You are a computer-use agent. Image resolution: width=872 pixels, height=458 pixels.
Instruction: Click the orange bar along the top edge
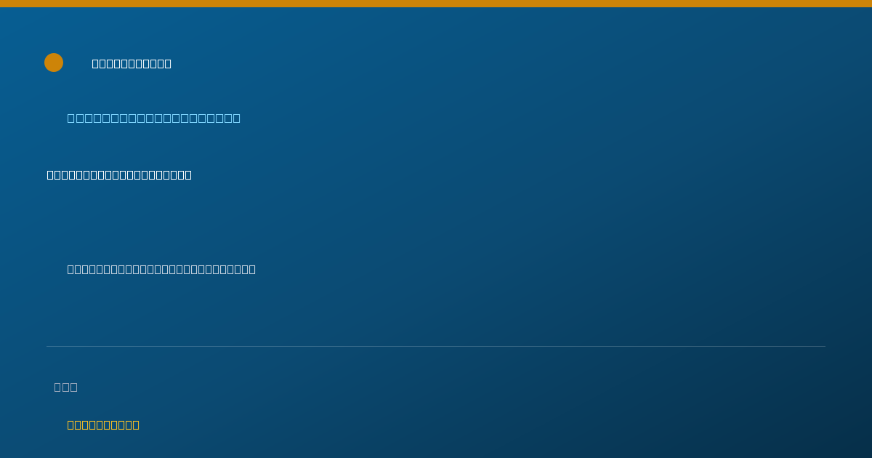tap(436, 4)
